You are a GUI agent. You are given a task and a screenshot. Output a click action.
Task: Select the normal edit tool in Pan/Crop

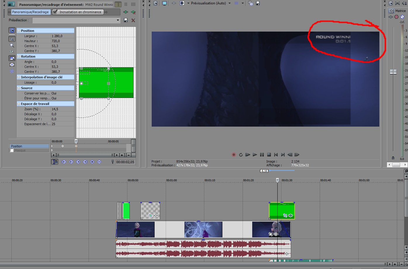[12, 39]
